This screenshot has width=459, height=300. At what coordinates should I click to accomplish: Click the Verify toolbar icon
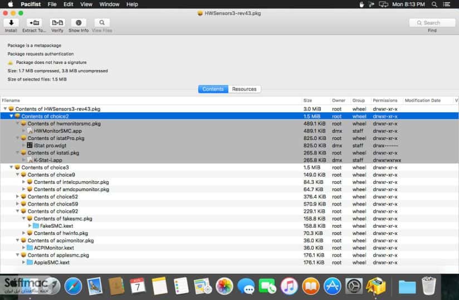click(57, 23)
